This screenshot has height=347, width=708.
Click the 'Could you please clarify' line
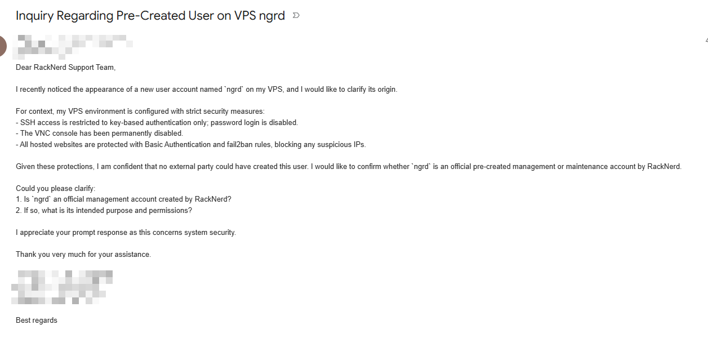click(55, 188)
